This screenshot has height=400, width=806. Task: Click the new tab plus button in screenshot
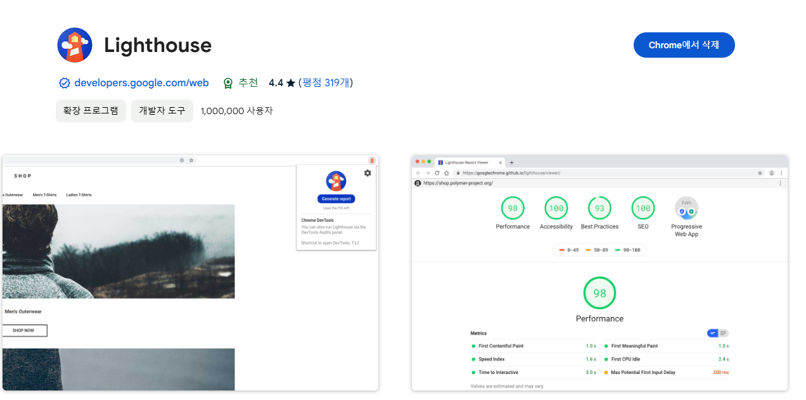click(x=512, y=162)
